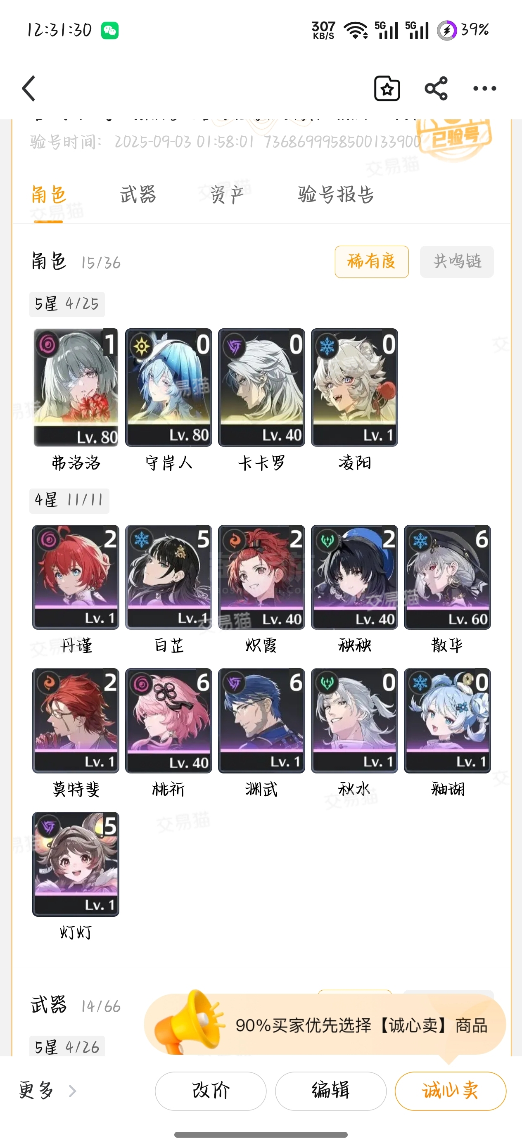The width and height of the screenshot is (522, 1148).
Task: Open the 卡卡罗 character portrait
Action: click(262, 387)
